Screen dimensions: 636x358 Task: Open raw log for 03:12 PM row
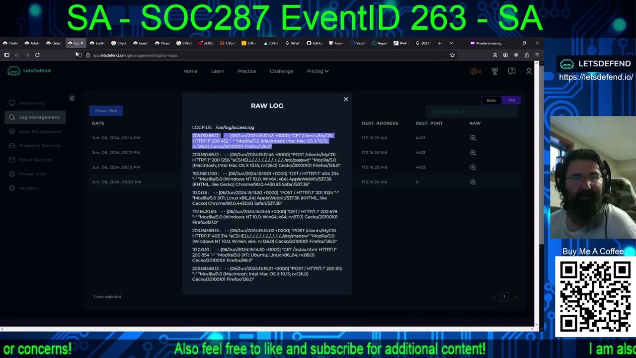tap(473, 153)
